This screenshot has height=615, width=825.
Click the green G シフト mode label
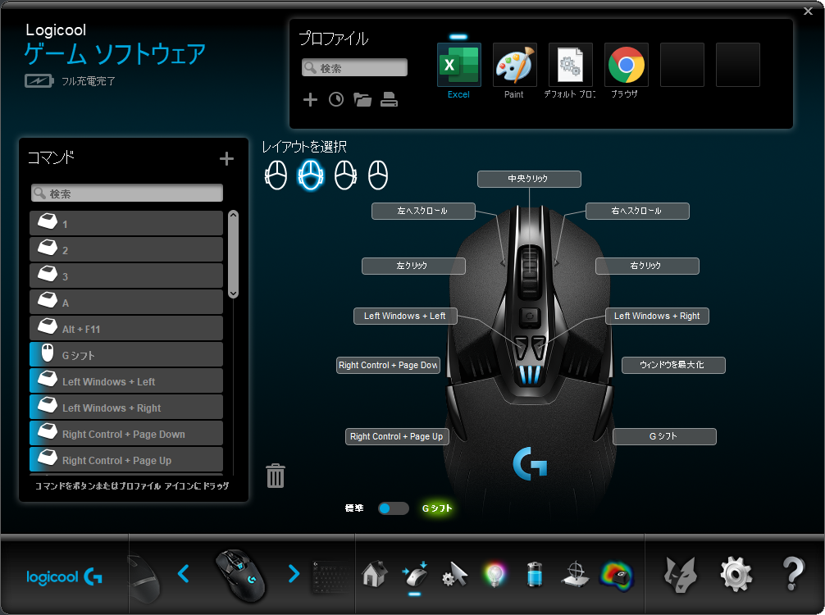click(x=437, y=508)
